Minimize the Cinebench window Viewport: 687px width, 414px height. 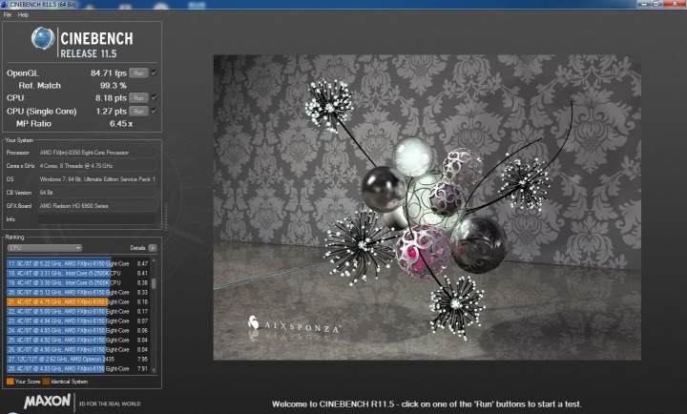coord(644,4)
